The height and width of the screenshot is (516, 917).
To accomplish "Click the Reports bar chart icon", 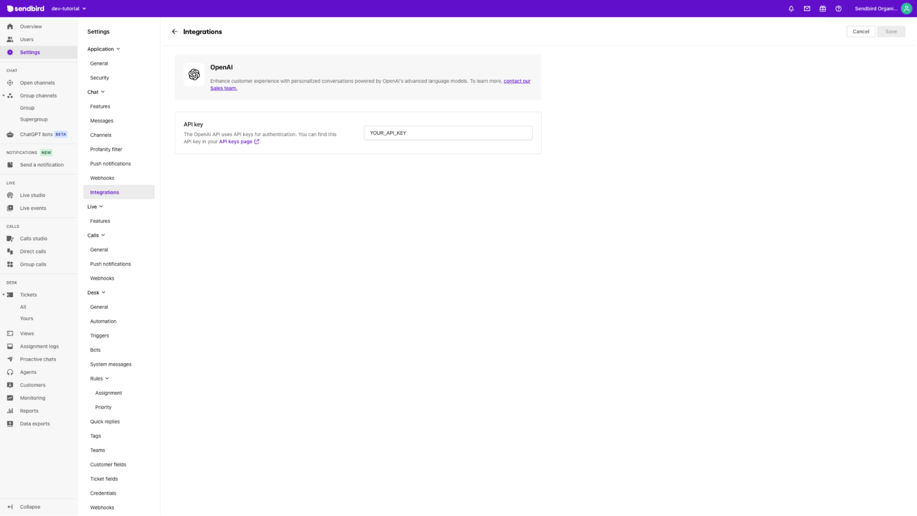I will [10, 411].
